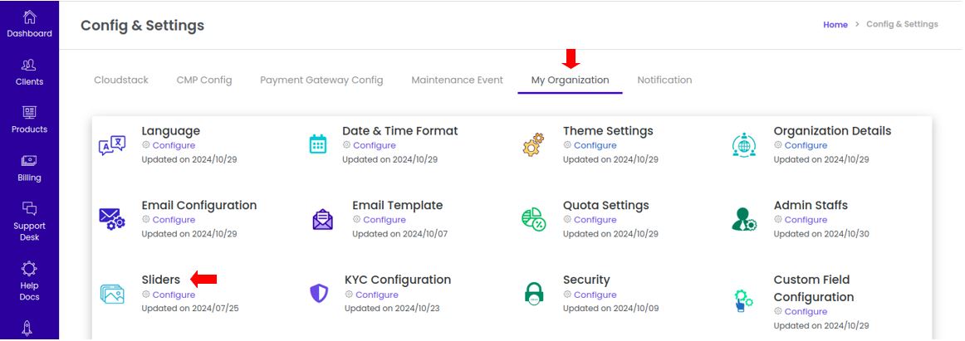Open Support Desk from the sidebar
Screen dimensions: 965x341
click(29, 222)
